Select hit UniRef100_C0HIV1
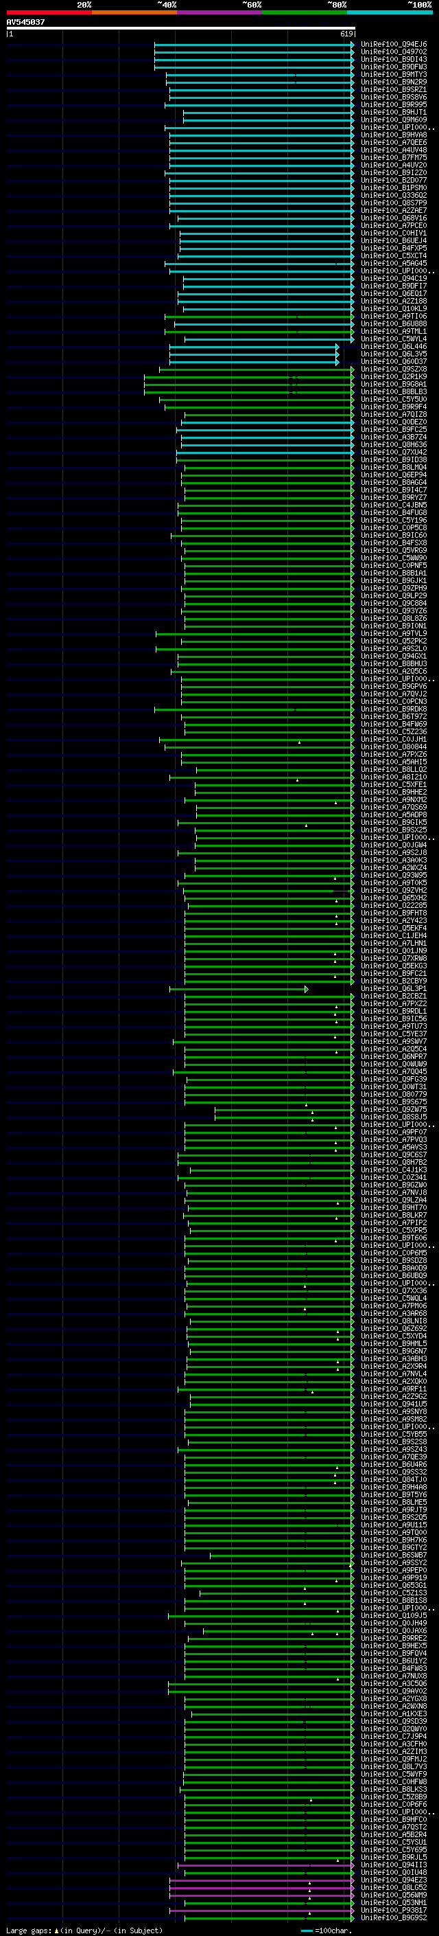This screenshot has width=439, height=1936. [393, 233]
